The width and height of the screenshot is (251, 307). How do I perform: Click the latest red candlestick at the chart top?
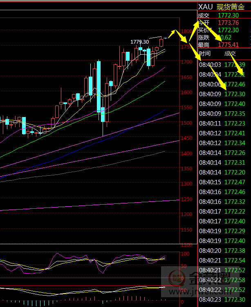point(161,42)
